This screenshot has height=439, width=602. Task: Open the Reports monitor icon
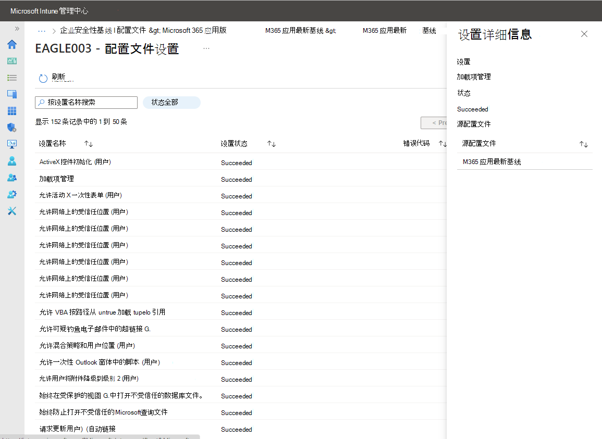[x=12, y=144]
